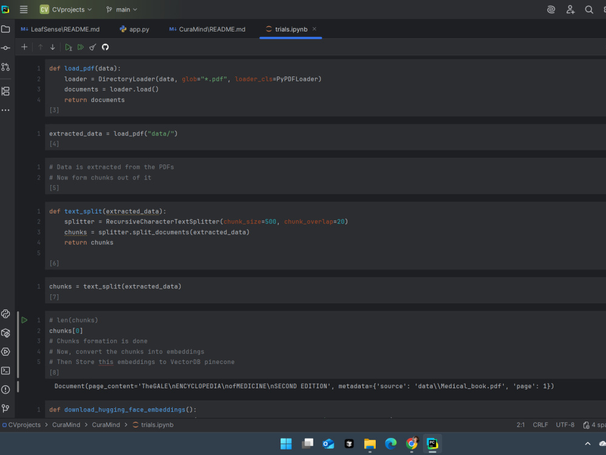Run the chunks[0] cell with green arrow
The height and width of the screenshot is (455, 606).
click(24, 320)
